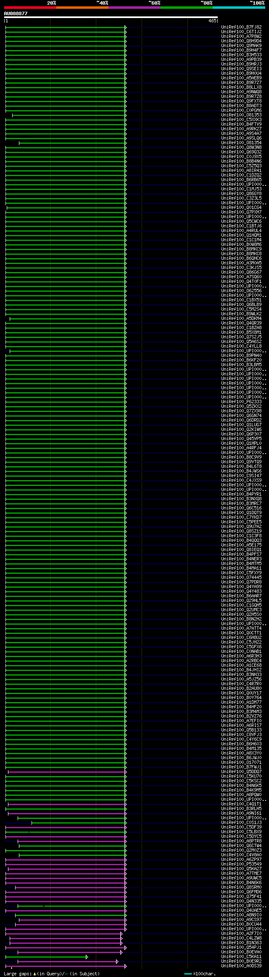Viewport: 269px width, 977px height.
Task: Select label UniRef100_A4RUL4
Action: tap(241, 231)
